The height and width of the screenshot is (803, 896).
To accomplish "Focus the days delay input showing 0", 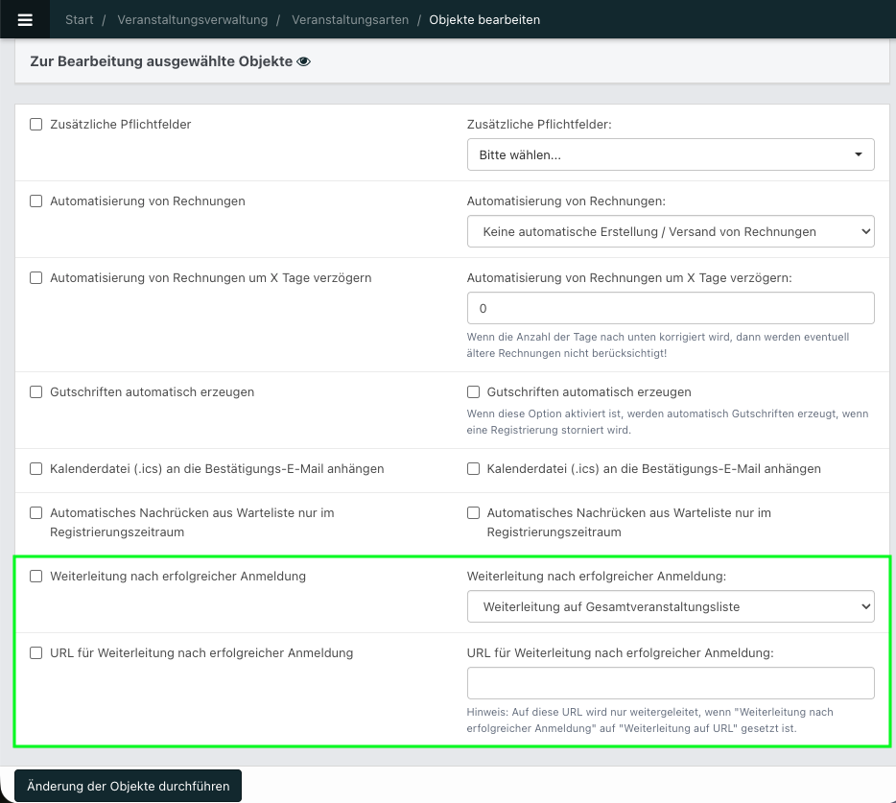I will [x=671, y=308].
